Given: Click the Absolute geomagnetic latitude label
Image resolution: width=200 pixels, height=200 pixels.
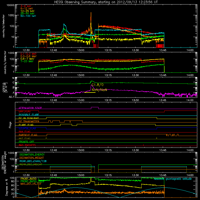Looking at the screenshot, I should [x=173, y=179].
